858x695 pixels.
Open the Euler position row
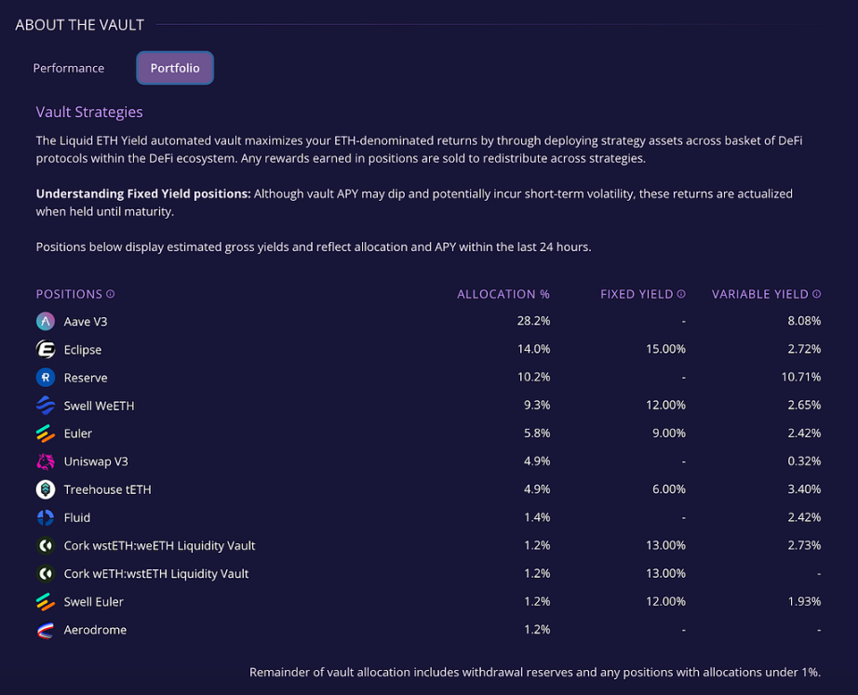(428, 434)
